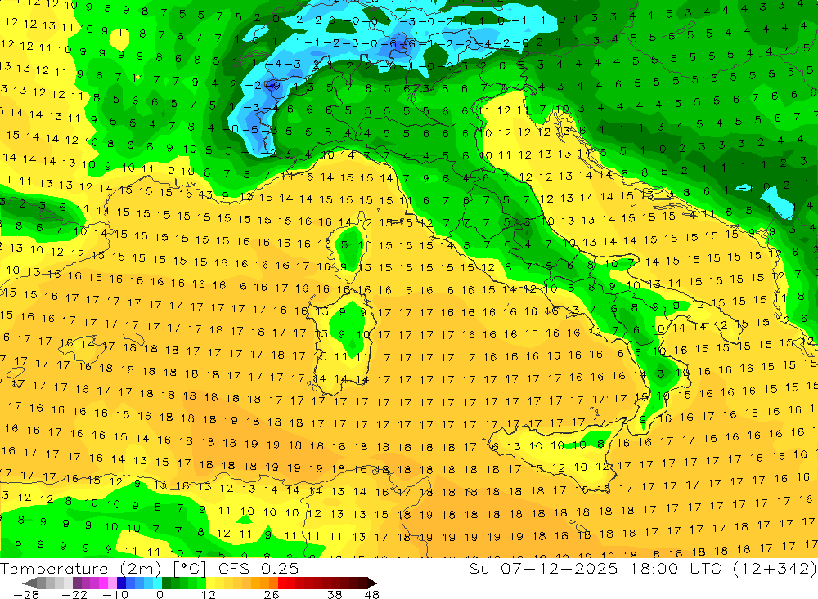Click the -10 legend scale label
The height and width of the screenshot is (599, 818).
115,594
